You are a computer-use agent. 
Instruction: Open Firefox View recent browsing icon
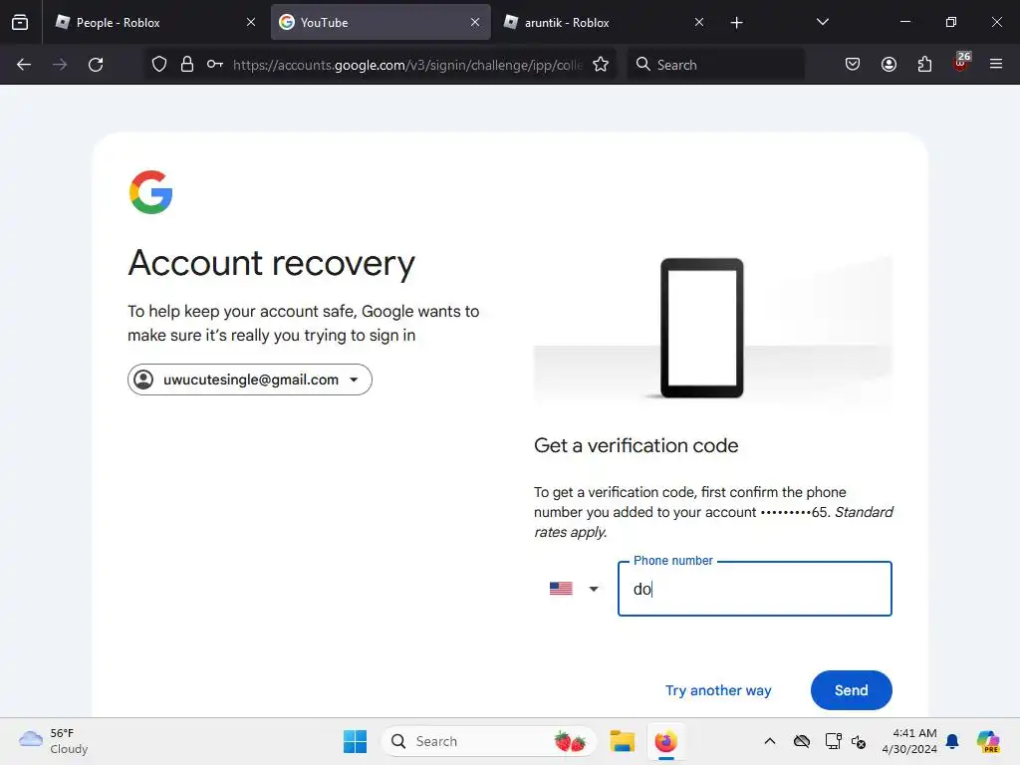[x=20, y=22]
